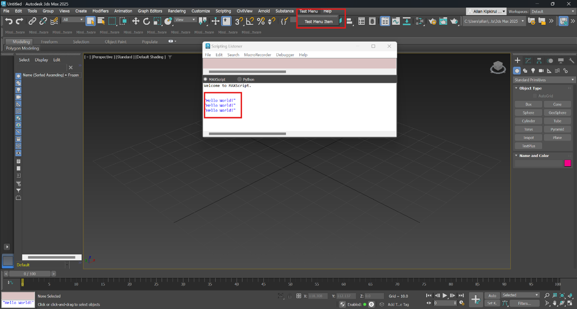Click the time slider 0 / 100 handle

(x=30, y=274)
